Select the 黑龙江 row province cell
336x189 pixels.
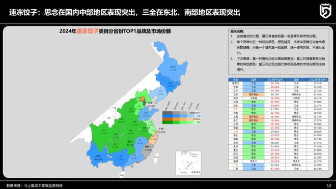tap(236, 83)
